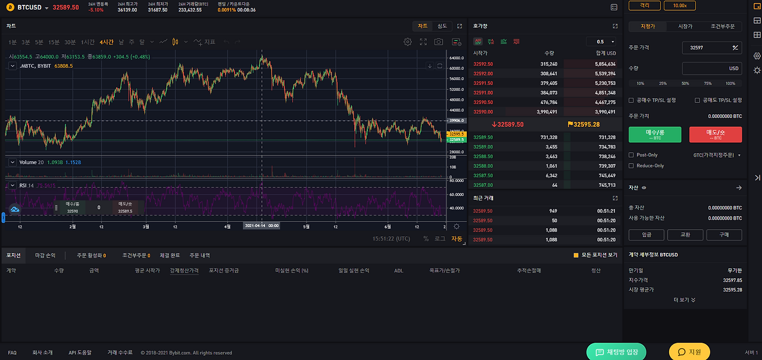Screen dimensions: 762x360
Task: Open the BTCUSD symbol dropdown
Action: coord(46,8)
